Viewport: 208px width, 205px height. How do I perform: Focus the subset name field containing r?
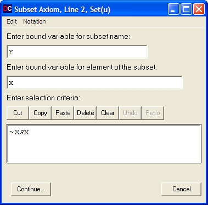click(x=77, y=52)
